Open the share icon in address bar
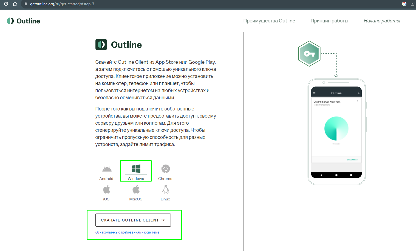This screenshot has height=251, width=416. coord(413,4)
